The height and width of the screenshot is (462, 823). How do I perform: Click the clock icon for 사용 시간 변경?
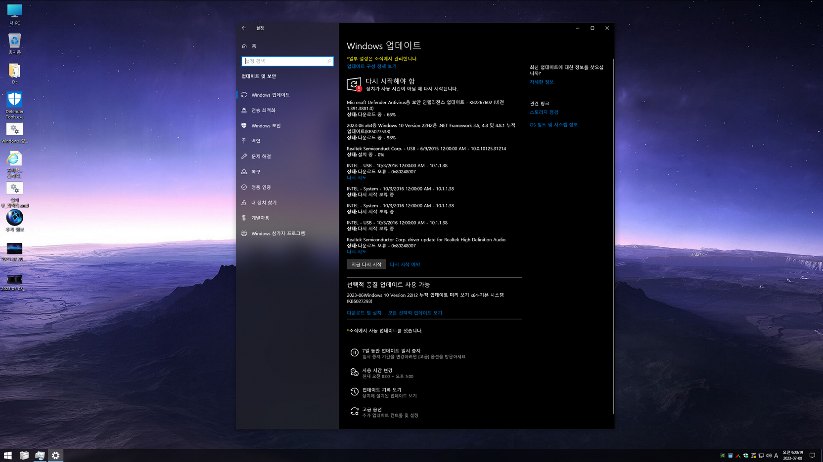(354, 372)
